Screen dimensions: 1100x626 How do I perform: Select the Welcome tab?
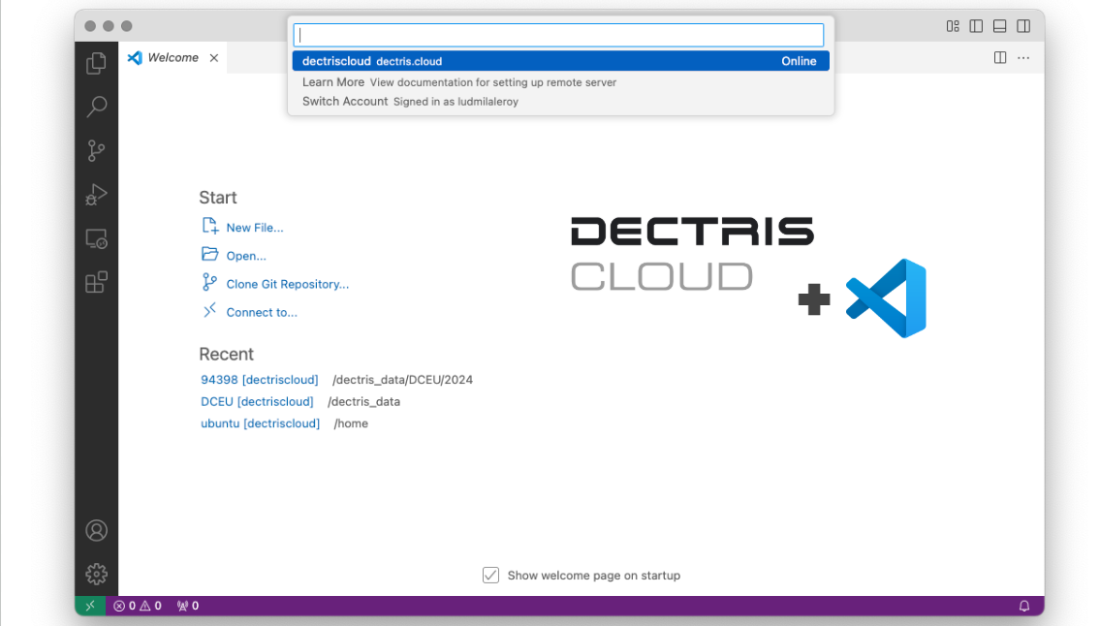click(x=173, y=57)
